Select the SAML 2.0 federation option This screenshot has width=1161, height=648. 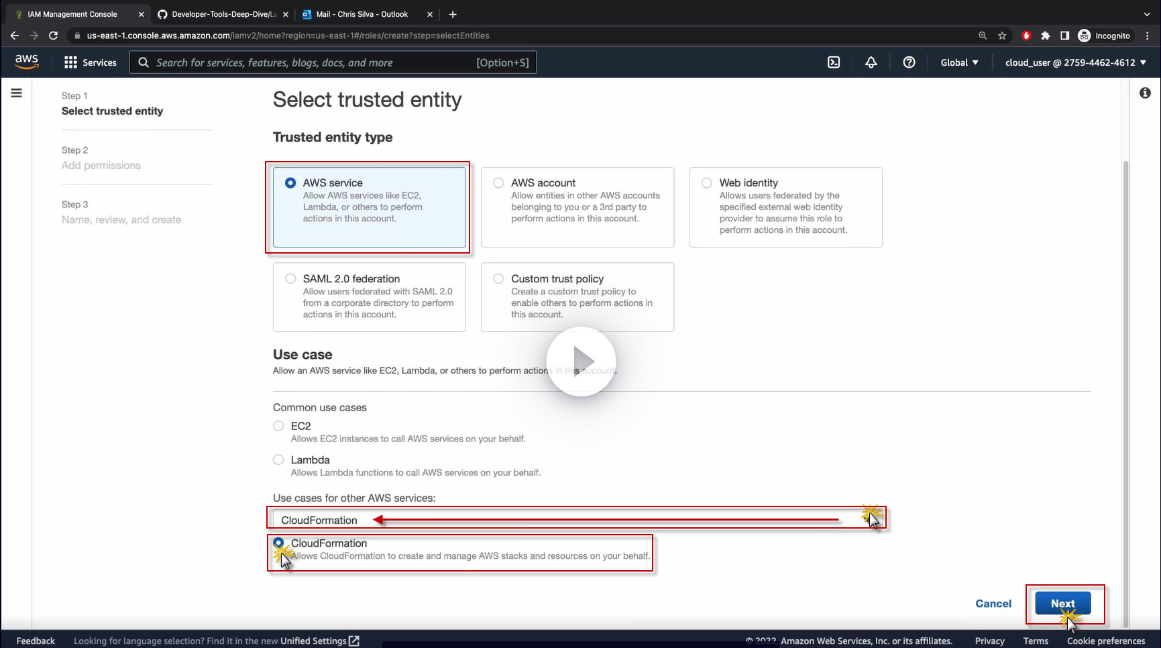point(370,297)
